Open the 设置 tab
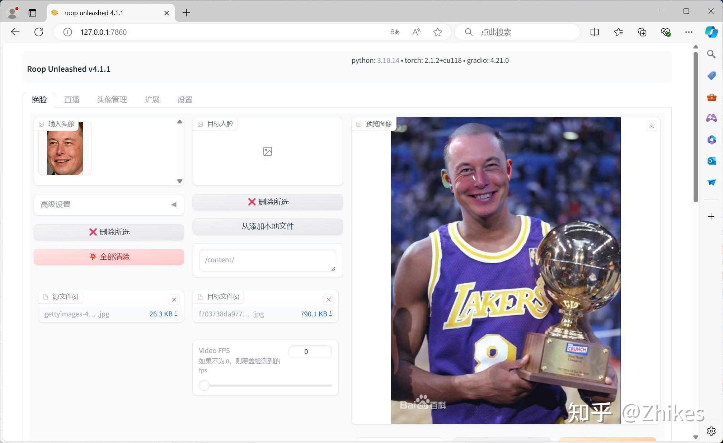This screenshot has width=723, height=443. pyautogui.click(x=184, y=99)
